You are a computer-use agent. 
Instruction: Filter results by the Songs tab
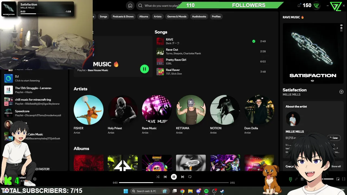pos(103,17)
